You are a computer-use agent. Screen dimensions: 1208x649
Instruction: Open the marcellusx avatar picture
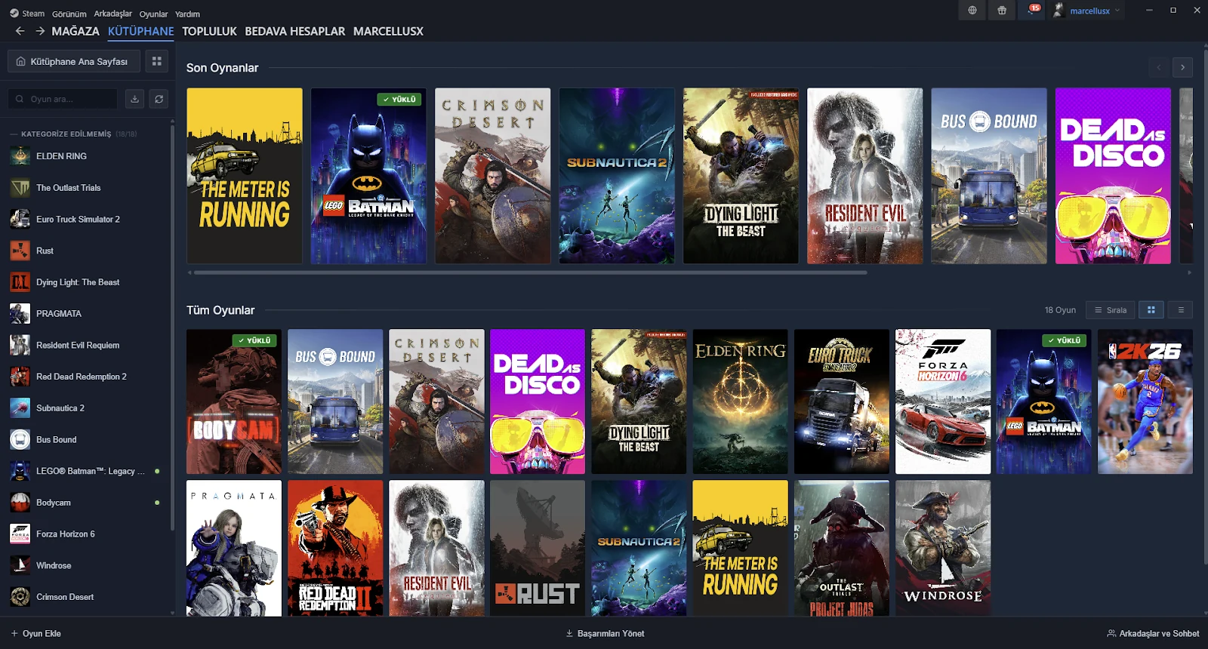pyautogui.click(x=1059, y=11)
